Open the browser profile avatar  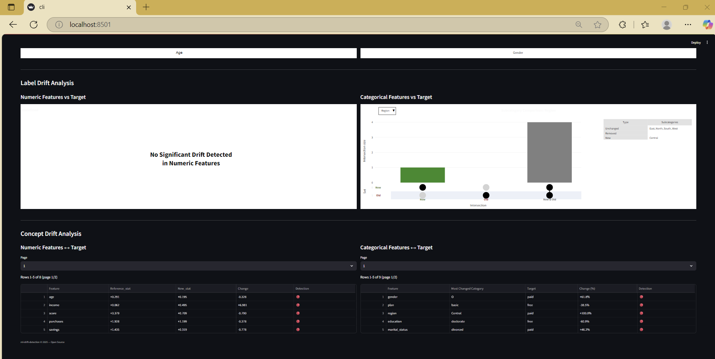666,25
